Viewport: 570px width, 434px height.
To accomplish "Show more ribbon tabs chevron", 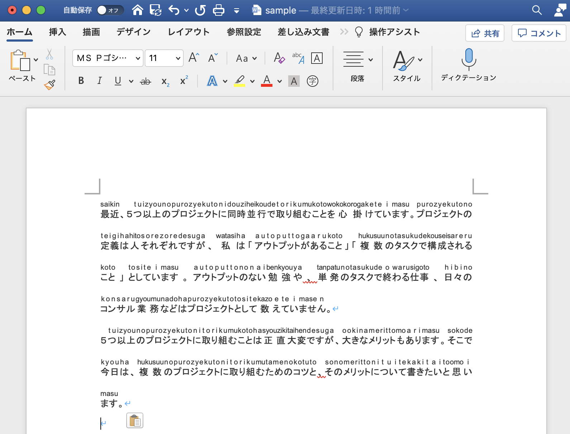I will tap(344, 32).
